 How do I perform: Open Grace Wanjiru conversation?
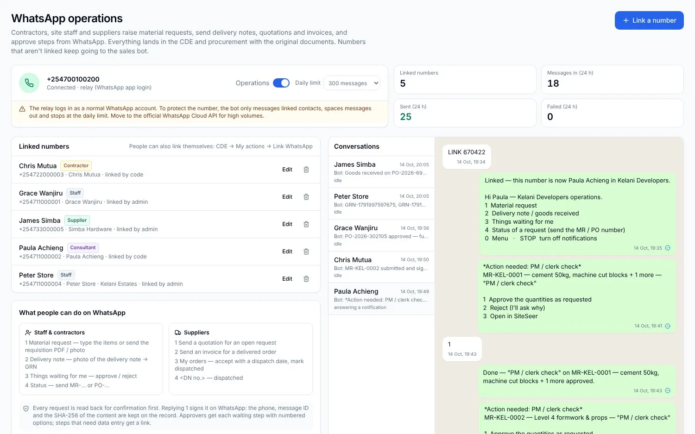[381, 235]
